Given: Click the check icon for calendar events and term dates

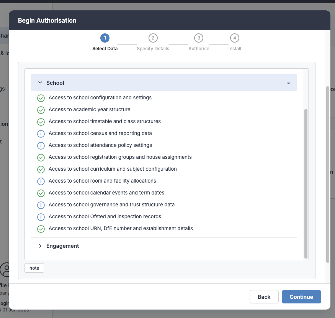Looking at the screenshot, I should 41,193.
